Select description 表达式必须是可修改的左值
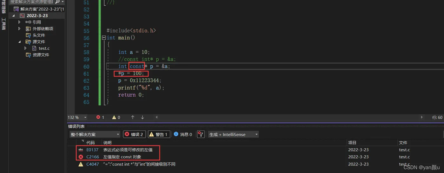The height and width of the screenshot is (173, 444). 128,150
